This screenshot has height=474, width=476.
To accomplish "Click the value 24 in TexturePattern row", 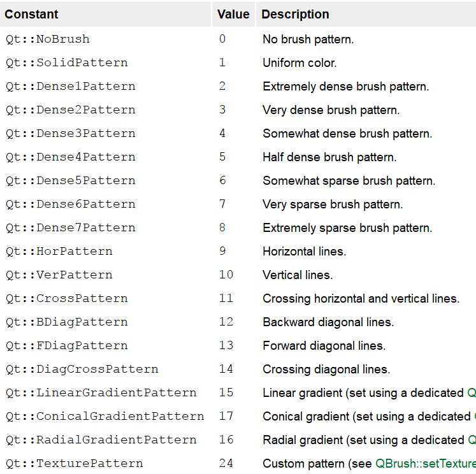I will pos(226,463).
